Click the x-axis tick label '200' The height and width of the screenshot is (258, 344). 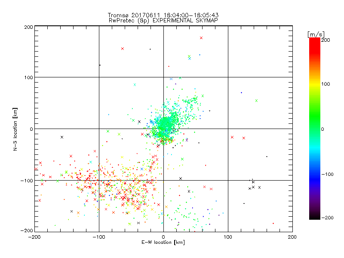point(292,237)
